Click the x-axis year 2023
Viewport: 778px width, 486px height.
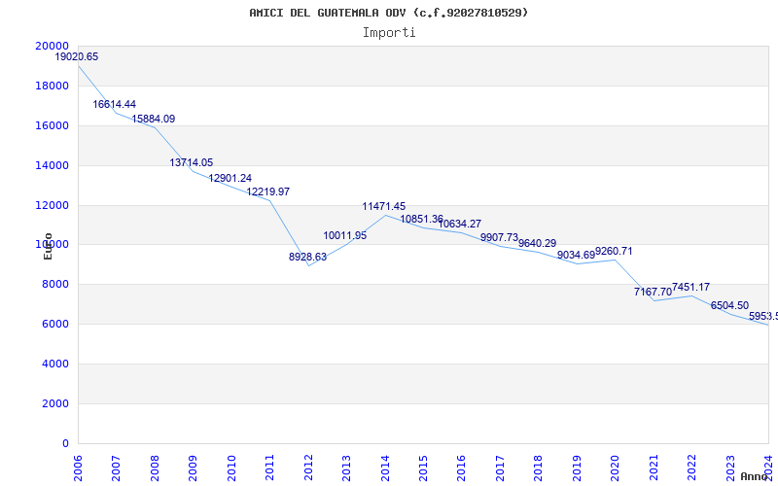(730, 468)
